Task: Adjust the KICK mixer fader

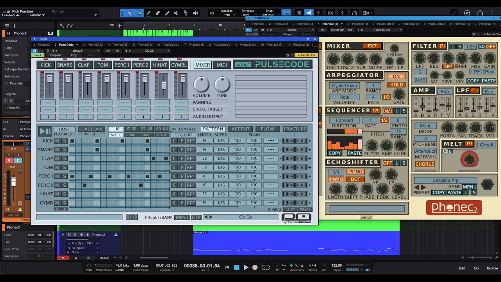Action: tap(50, 80)
